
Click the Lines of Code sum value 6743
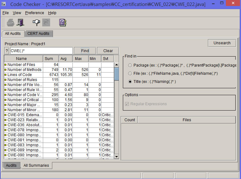[54, 75]
